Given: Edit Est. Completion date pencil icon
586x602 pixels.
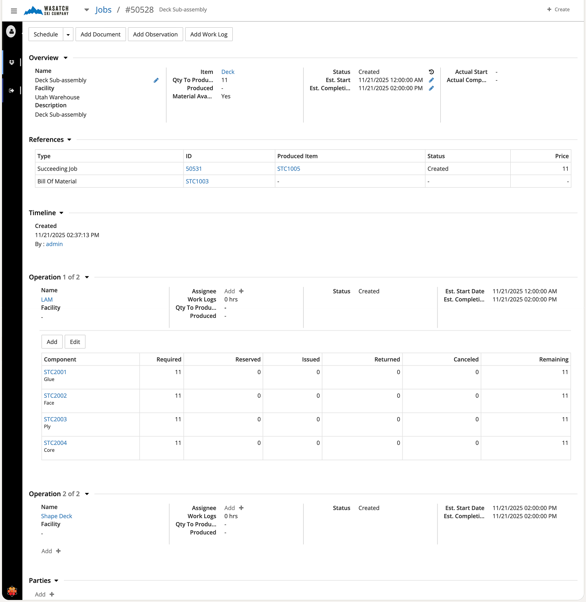Looking at the screenshot, I should point(431,88).
